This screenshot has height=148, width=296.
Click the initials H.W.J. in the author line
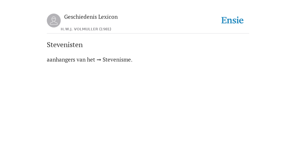pos(67,29)
